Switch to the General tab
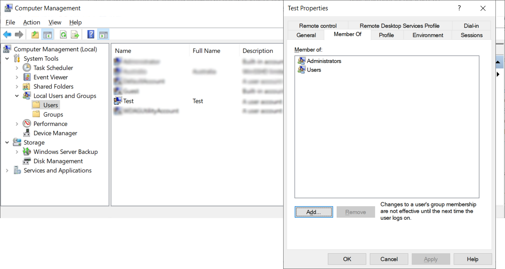 [306, 35]
